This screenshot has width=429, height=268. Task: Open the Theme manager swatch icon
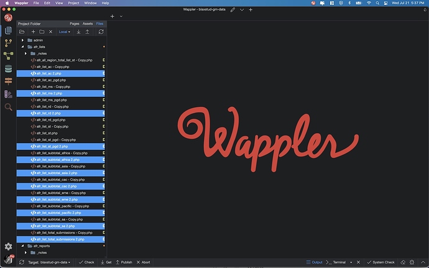pos(8,94)
